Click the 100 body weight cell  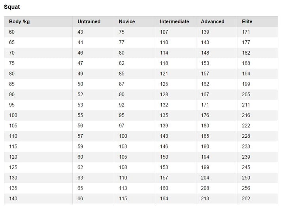13,115
